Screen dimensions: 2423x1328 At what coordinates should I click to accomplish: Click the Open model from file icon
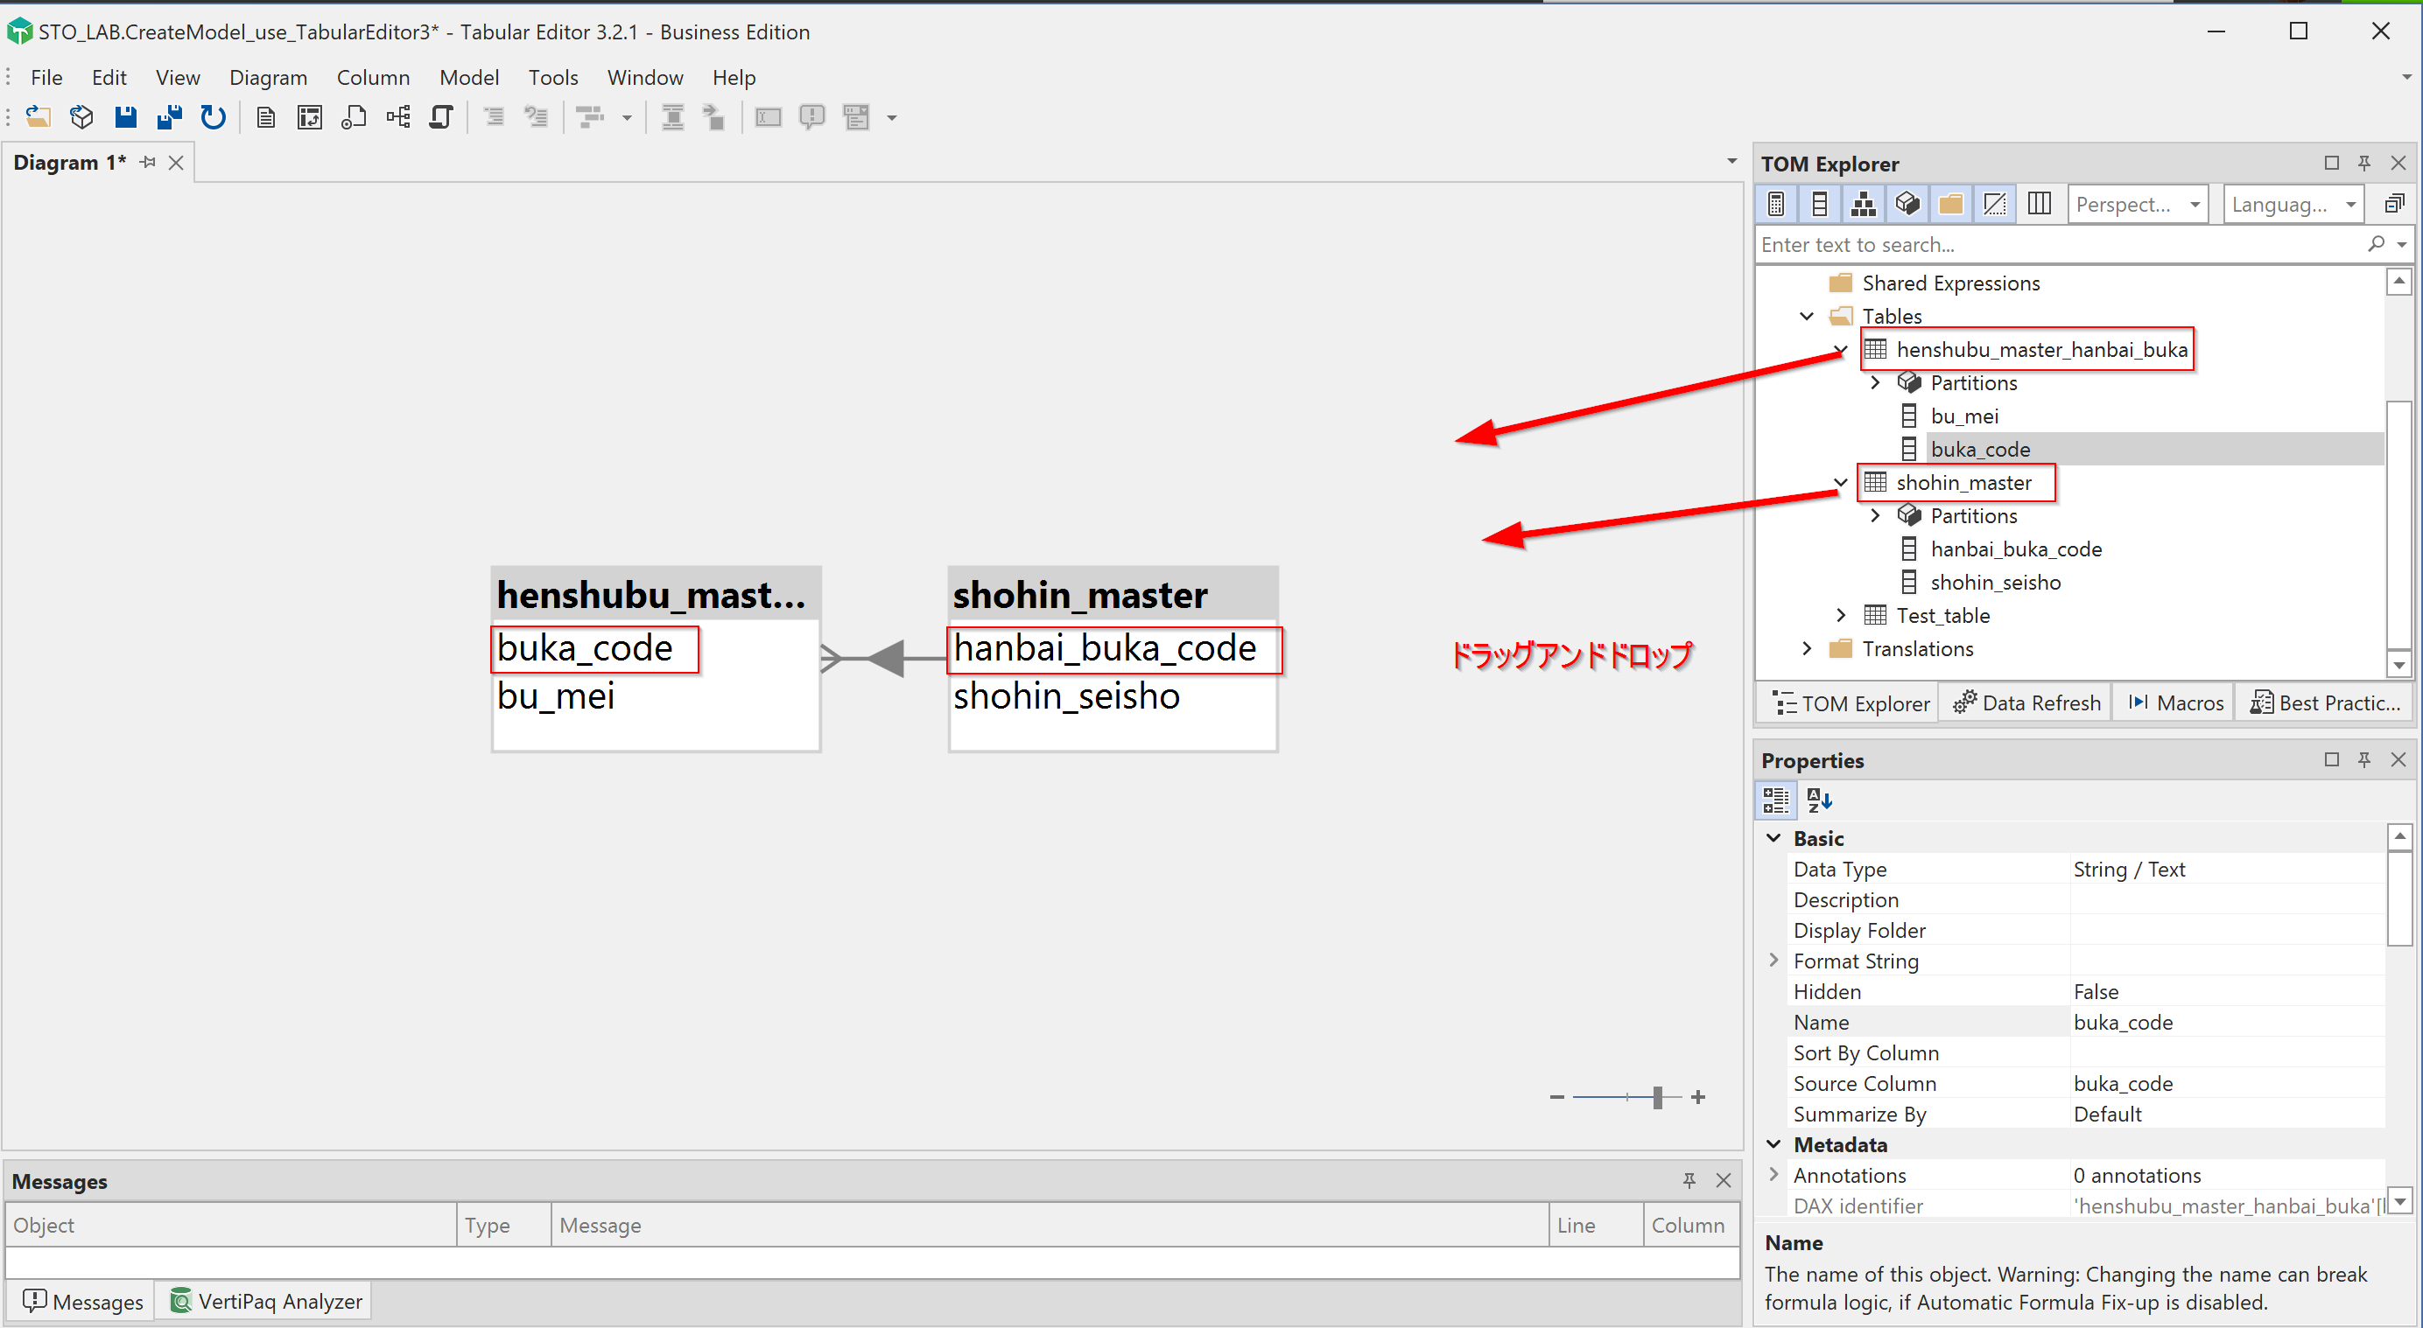38,116
